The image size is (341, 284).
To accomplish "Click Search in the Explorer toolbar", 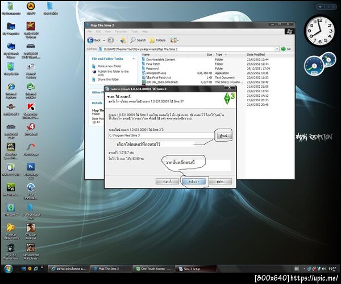I will [x=138, y=40].
